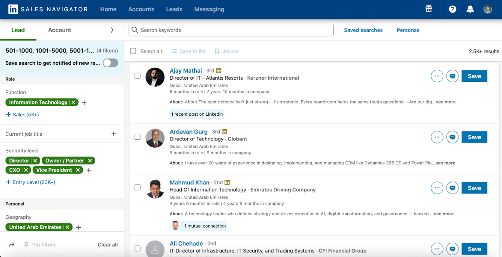The width and height of the screenshot is (502, 257).
Task: Open Accounts in the navigation bar
Action: point(141,9)
